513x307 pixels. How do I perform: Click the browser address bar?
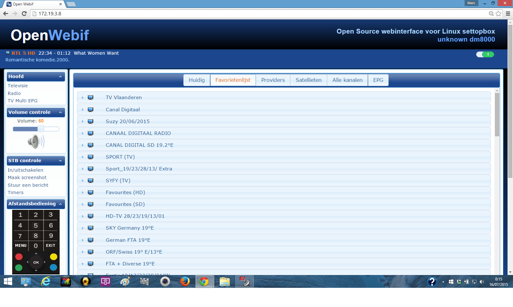point(260,13)
